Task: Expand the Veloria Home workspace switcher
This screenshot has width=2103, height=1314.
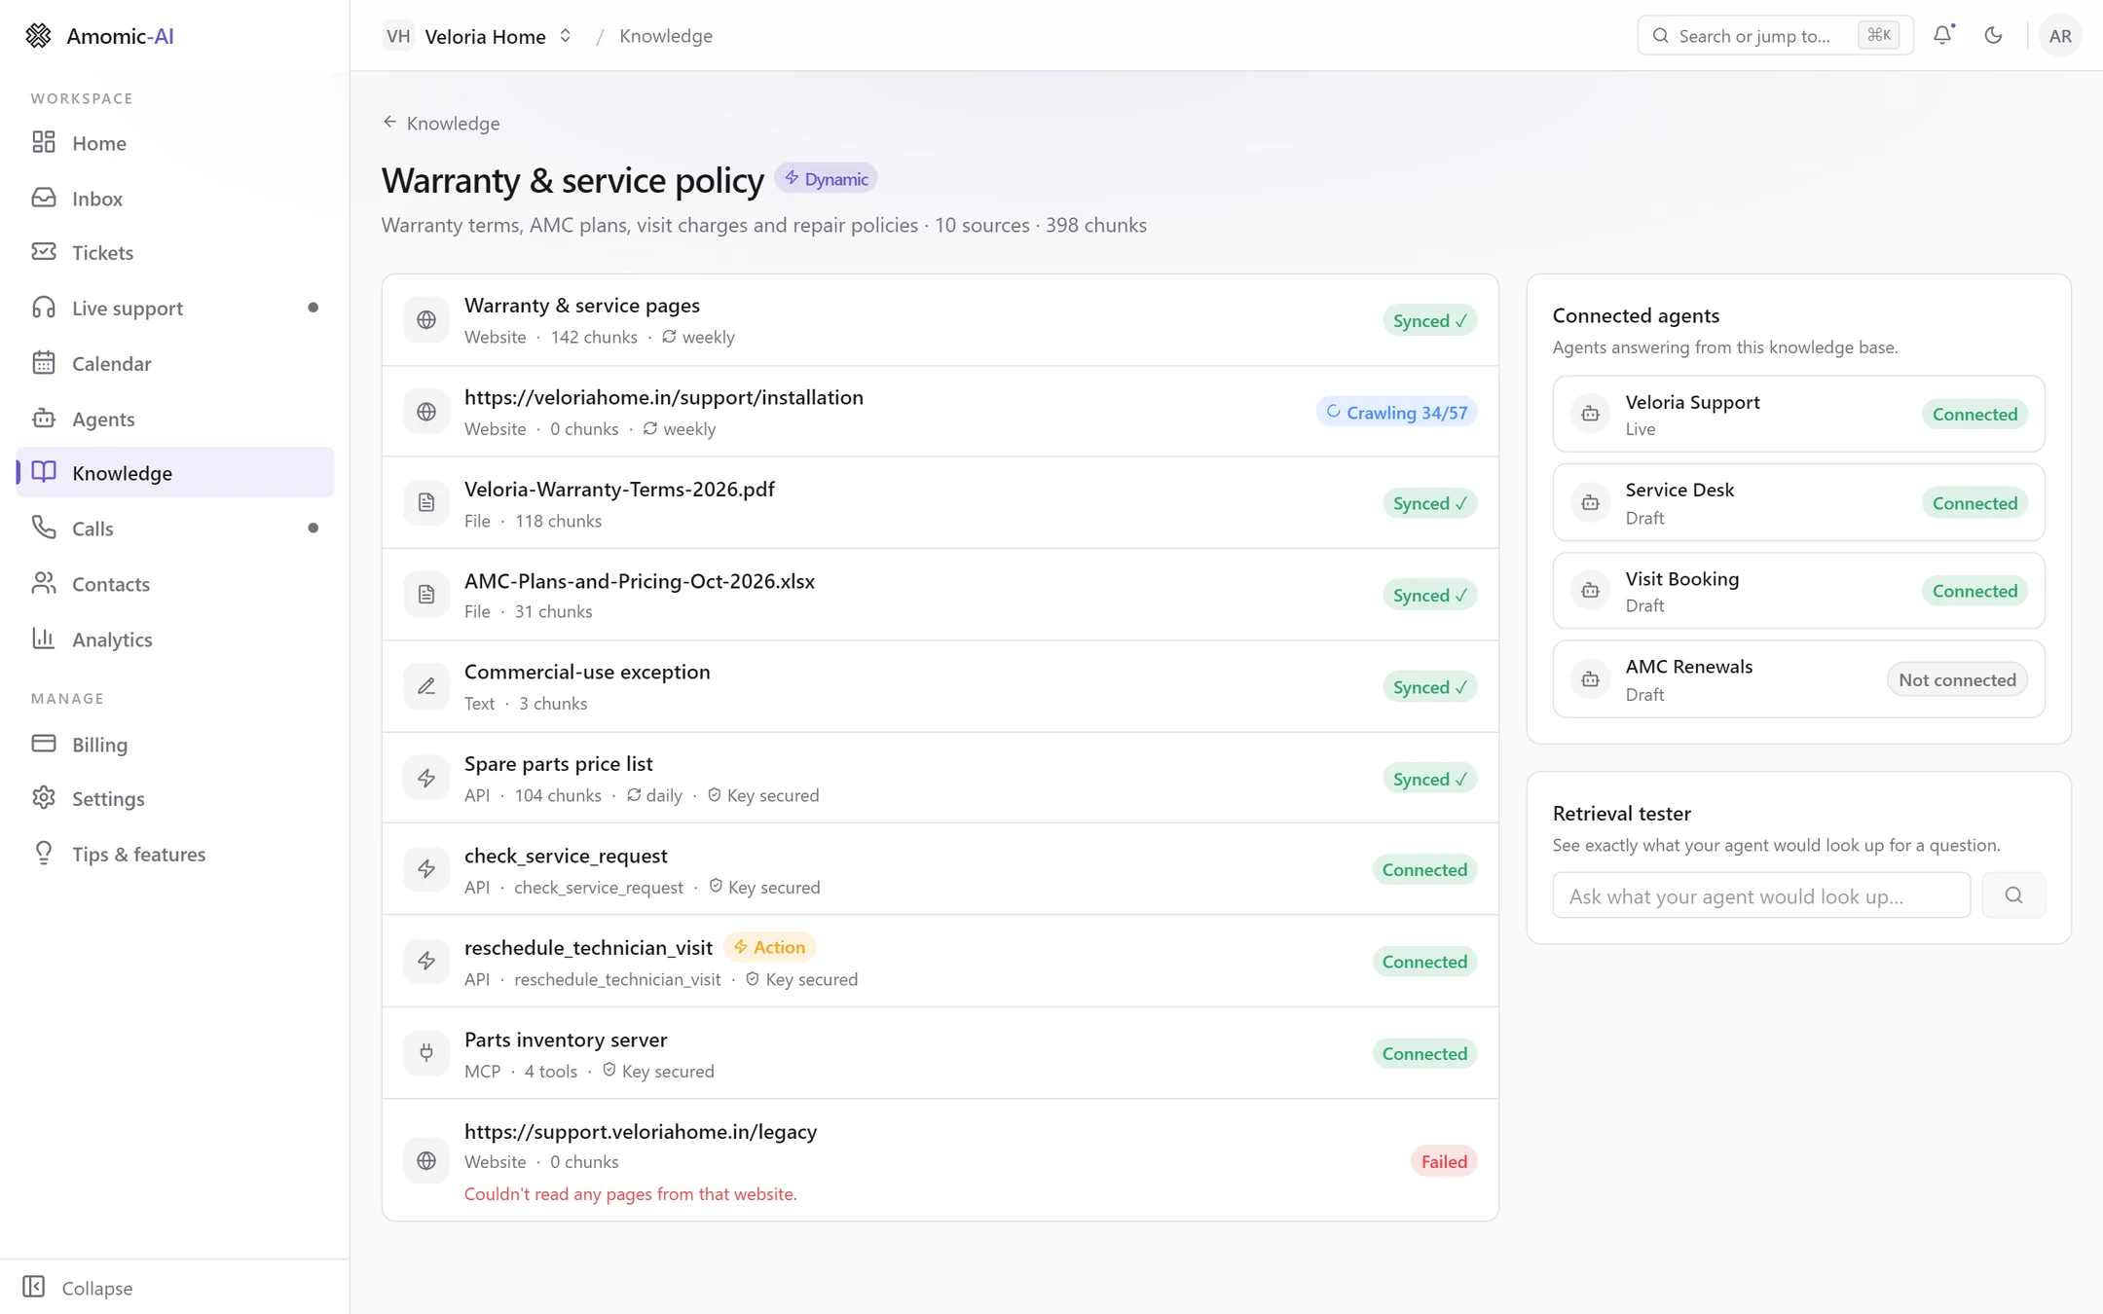Action: (x=478, y=36)
